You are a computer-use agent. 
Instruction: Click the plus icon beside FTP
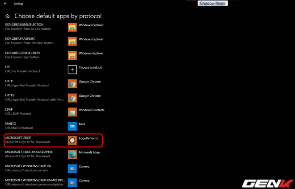click(72, 70)
